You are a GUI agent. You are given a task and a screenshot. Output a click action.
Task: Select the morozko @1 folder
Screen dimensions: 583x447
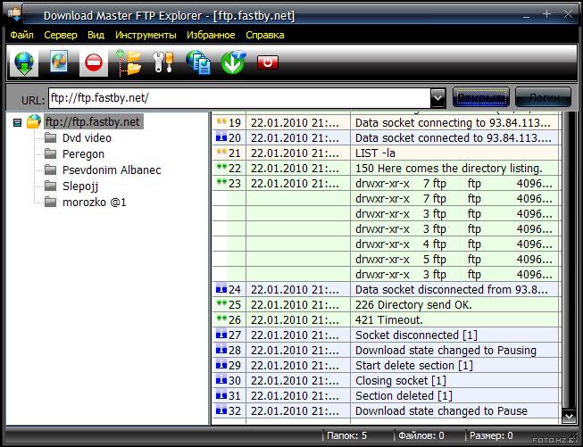coord(95,203)
